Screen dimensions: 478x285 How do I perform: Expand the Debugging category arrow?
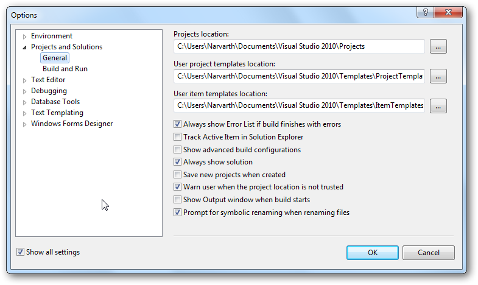click(25, 91)
